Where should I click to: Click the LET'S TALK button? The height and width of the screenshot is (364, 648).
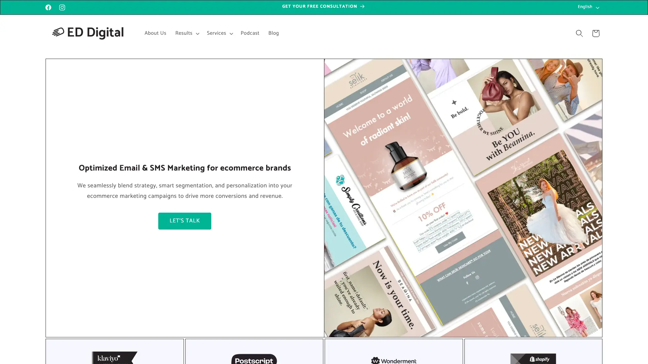click(x=185, y=221)
